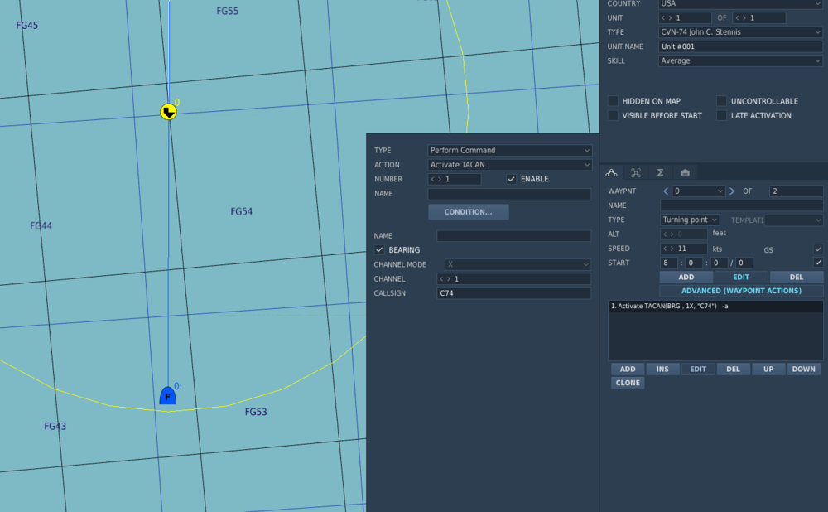Click the CALLSIGN field containing C74
The height and width of the screenshot is (512, 828).
[x=513, y=293]
